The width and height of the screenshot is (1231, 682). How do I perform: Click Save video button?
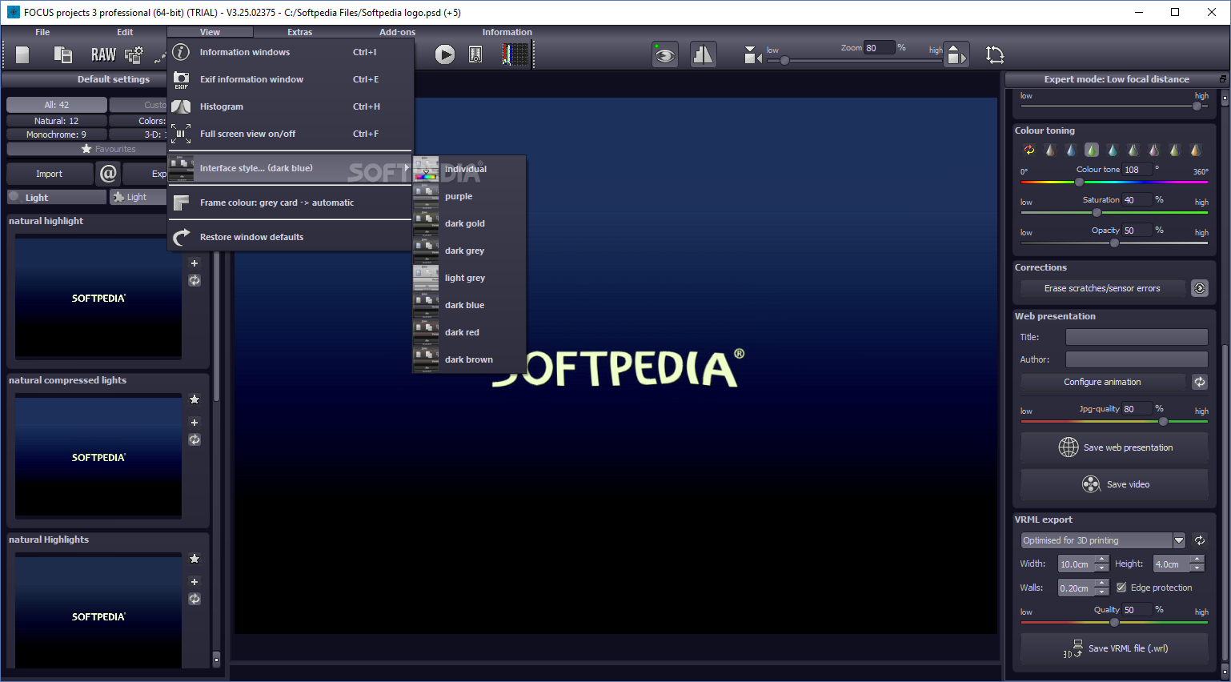click(1114, 484)
